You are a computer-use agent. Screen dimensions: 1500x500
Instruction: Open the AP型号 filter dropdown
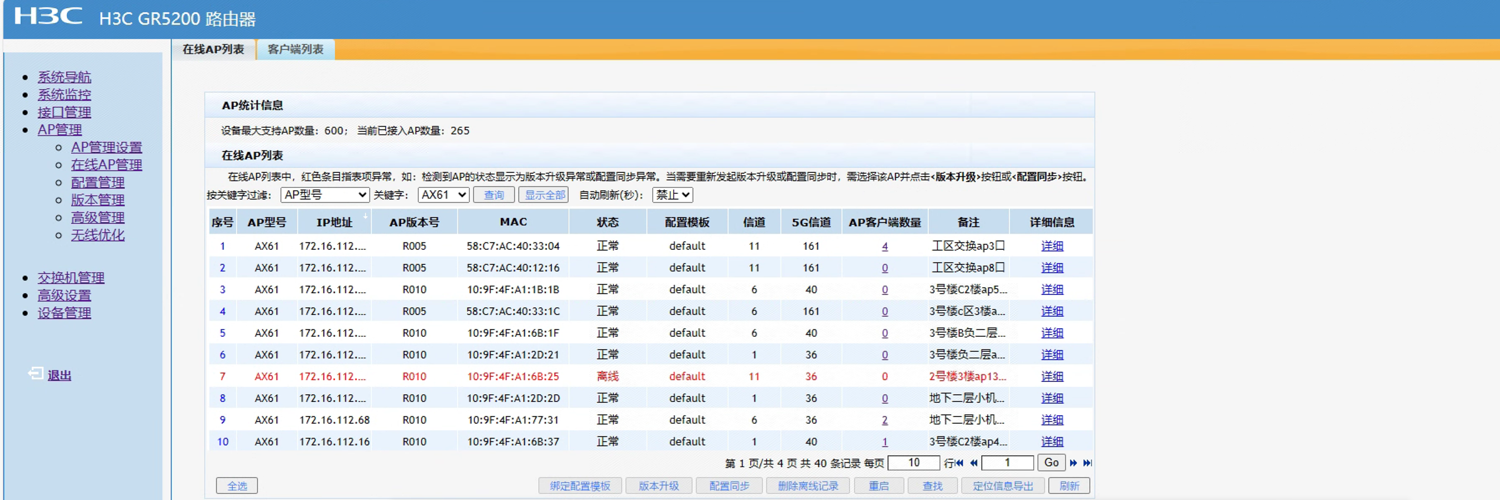[325, 195]
